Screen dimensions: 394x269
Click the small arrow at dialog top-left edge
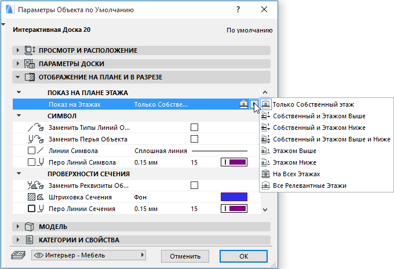click(3, 24)
